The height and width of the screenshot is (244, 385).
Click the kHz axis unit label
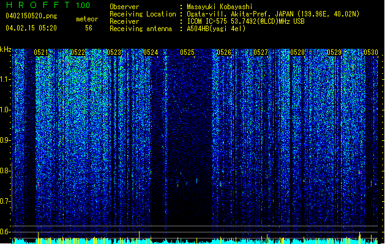(x=6, y=49)
